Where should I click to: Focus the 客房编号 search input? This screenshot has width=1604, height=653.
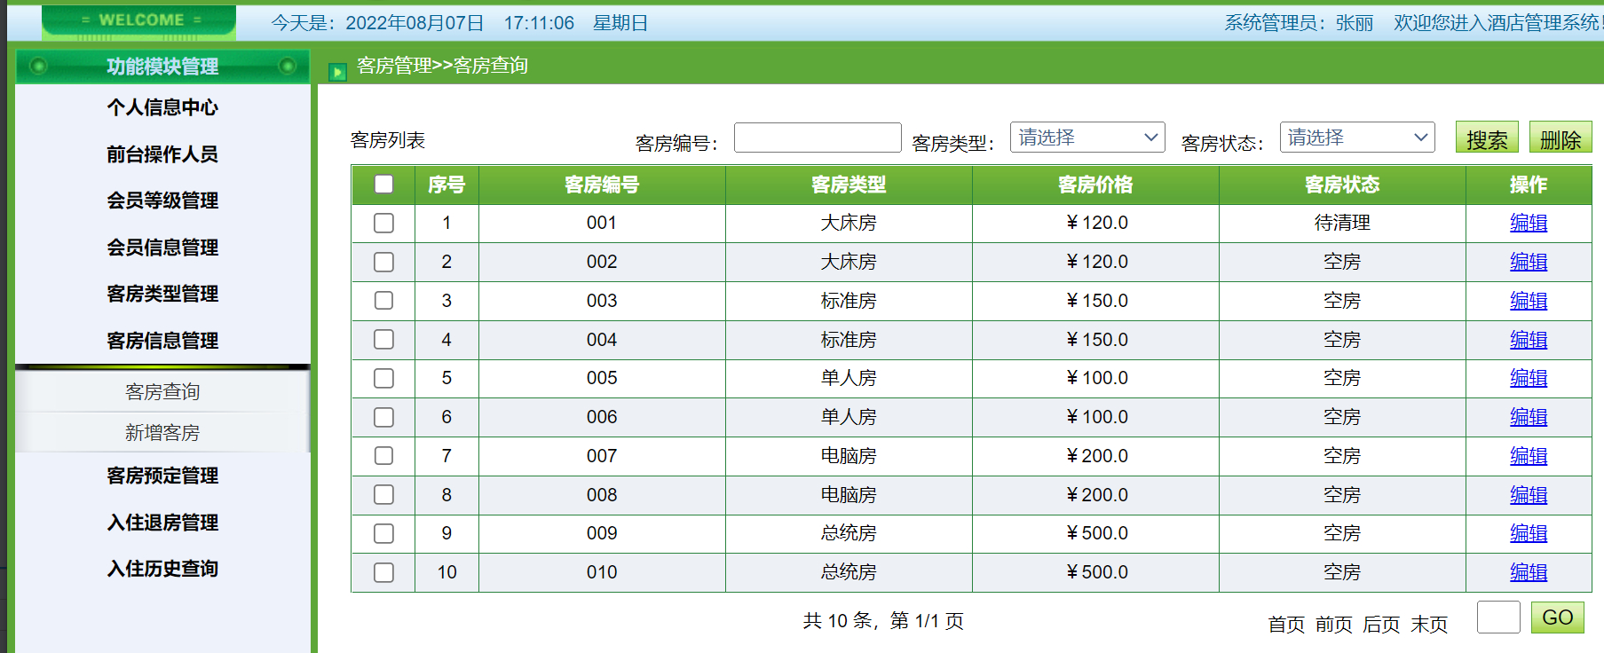[x=818, y=138]
